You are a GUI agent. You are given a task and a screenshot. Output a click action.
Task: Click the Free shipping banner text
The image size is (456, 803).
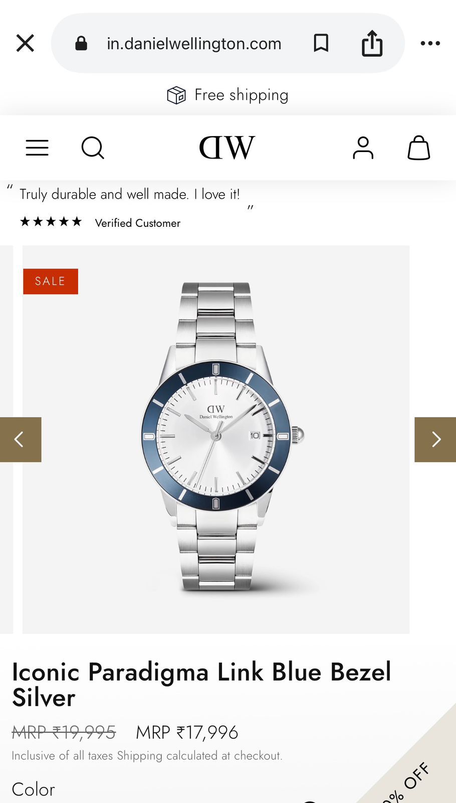click(241, 95)
